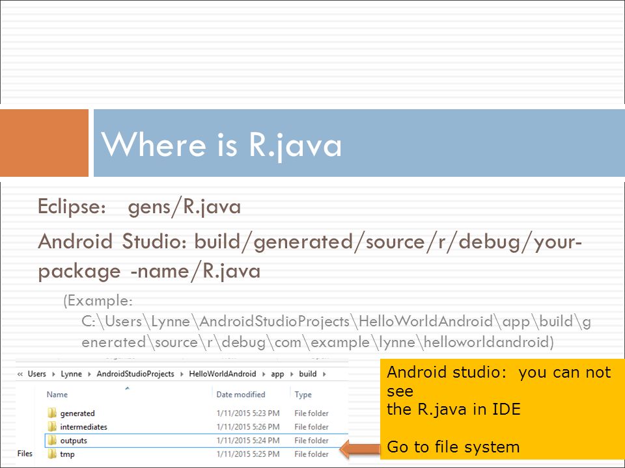Click File folder type in tmp row
Screen dimensions: 625x468
point(311,454)
